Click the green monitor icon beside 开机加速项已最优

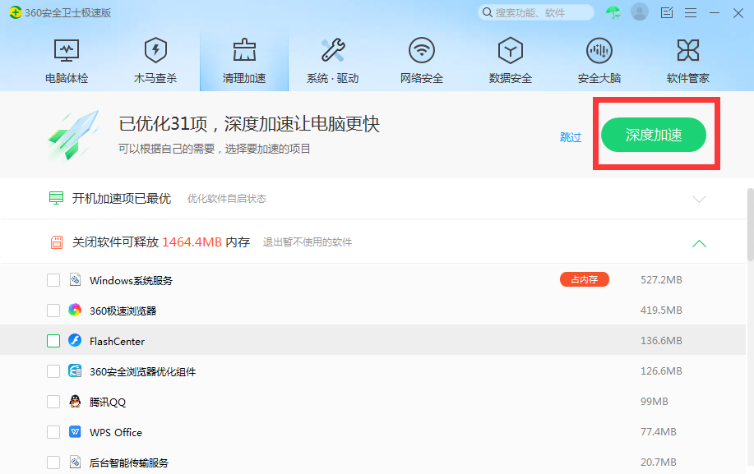point(56,198)
